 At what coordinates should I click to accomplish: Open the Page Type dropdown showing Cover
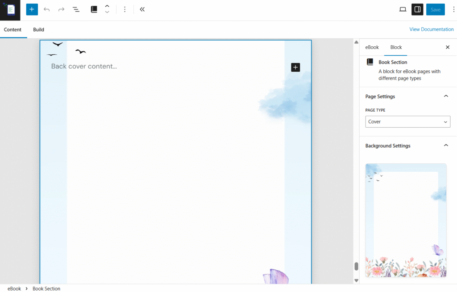(x=407, y=122)
